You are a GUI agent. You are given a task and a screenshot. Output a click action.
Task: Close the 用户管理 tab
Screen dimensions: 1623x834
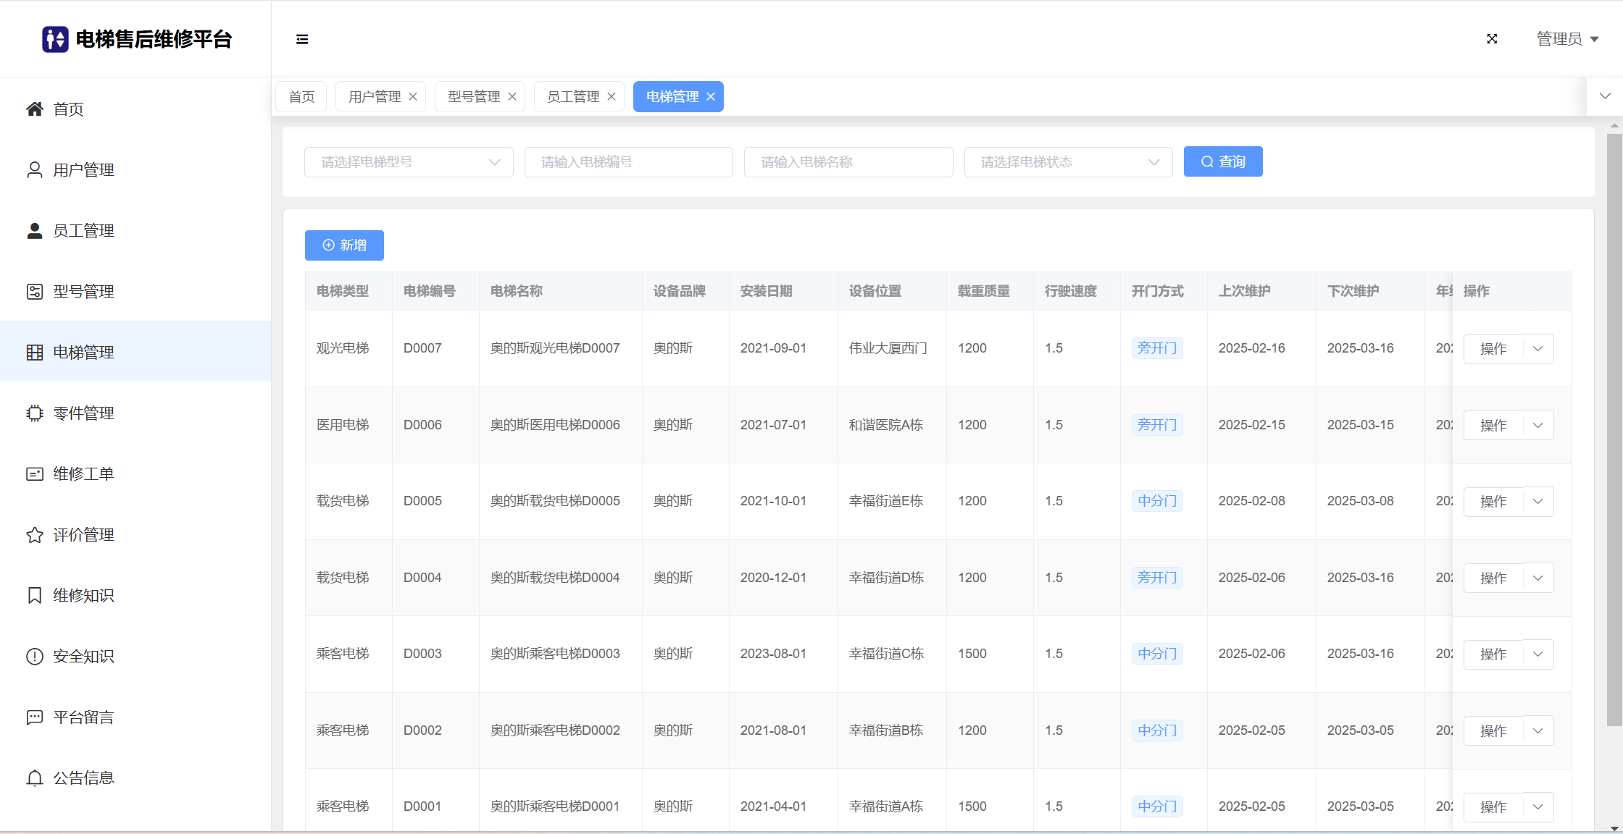(x=413, y=97)
